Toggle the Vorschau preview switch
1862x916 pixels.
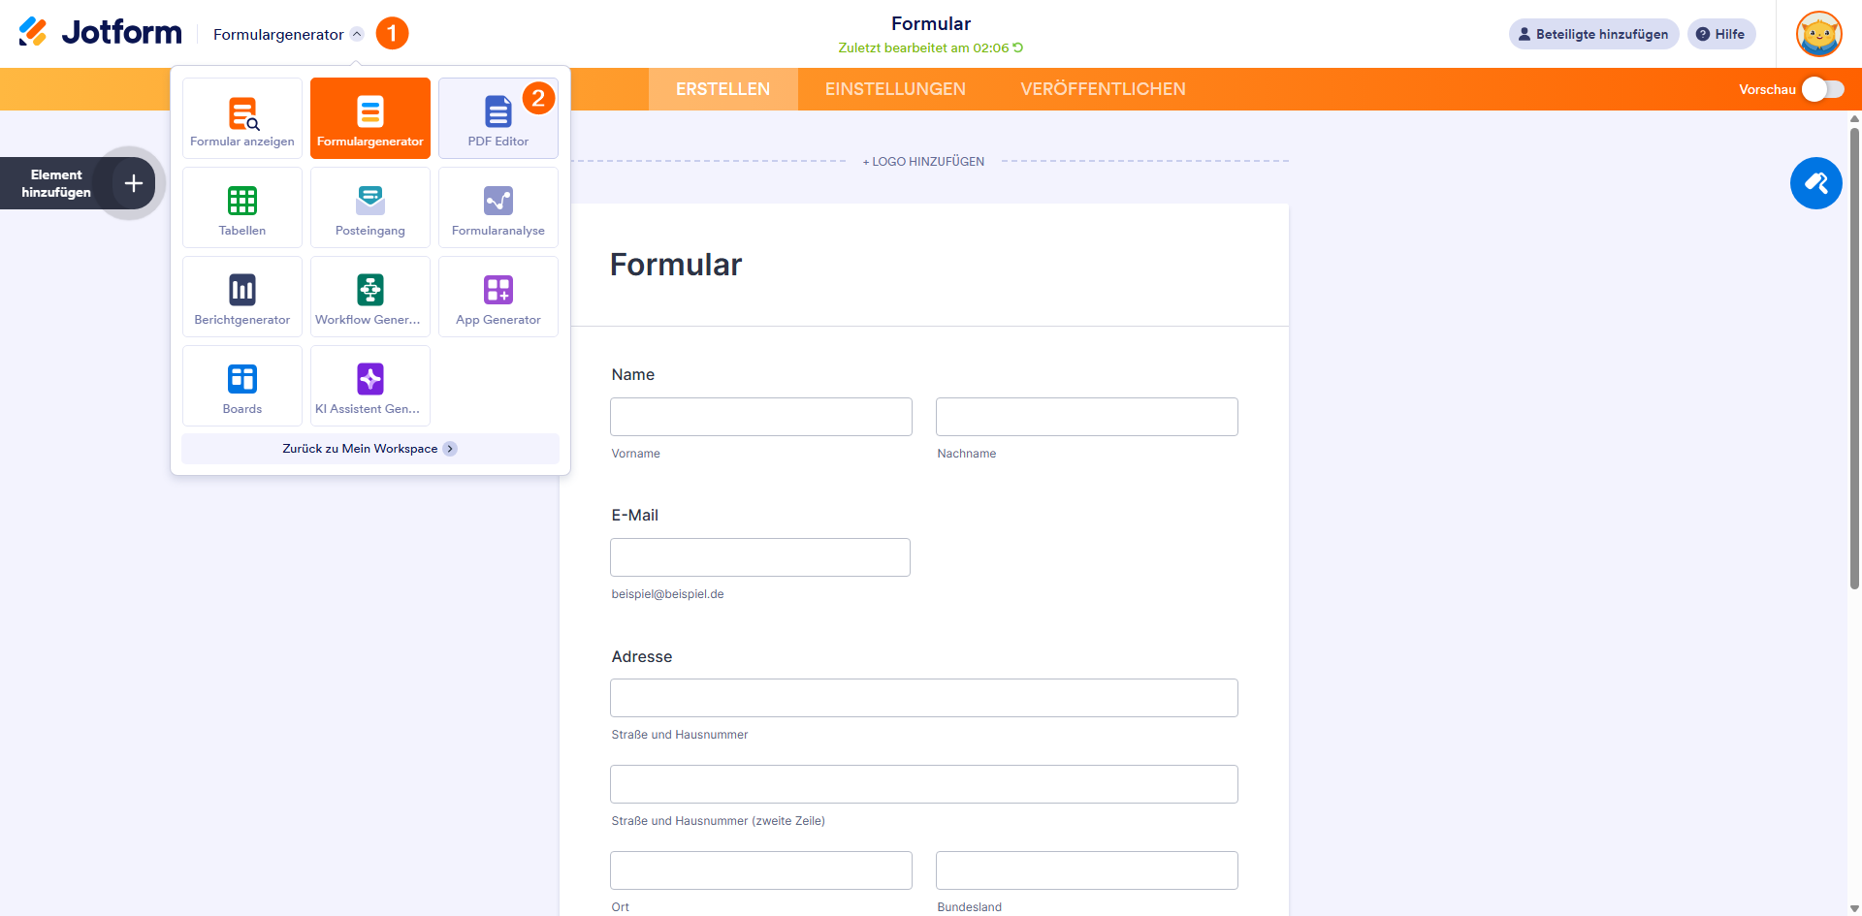click(1822, 89)
